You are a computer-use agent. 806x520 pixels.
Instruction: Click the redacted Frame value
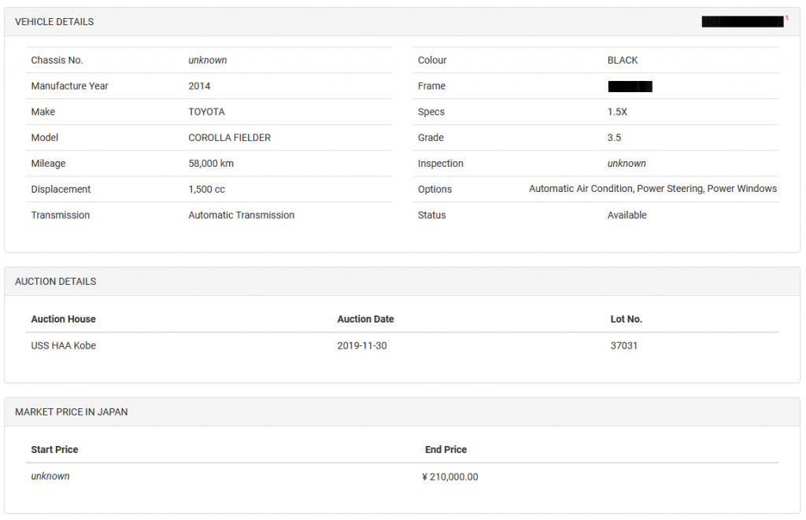tap(630, 87)
